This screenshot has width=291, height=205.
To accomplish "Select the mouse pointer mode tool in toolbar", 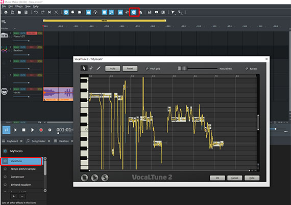I will click(x=173, y=12).
